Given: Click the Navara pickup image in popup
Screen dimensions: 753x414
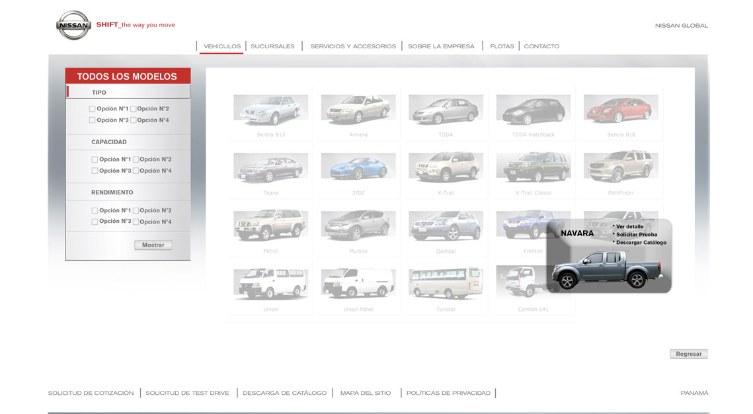Looking at the screenshot, I should [x=608, y=270].
